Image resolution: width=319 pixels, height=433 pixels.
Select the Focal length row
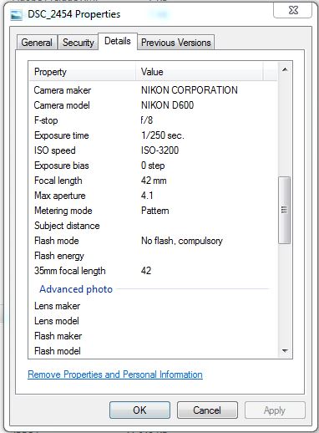[153, 181]
